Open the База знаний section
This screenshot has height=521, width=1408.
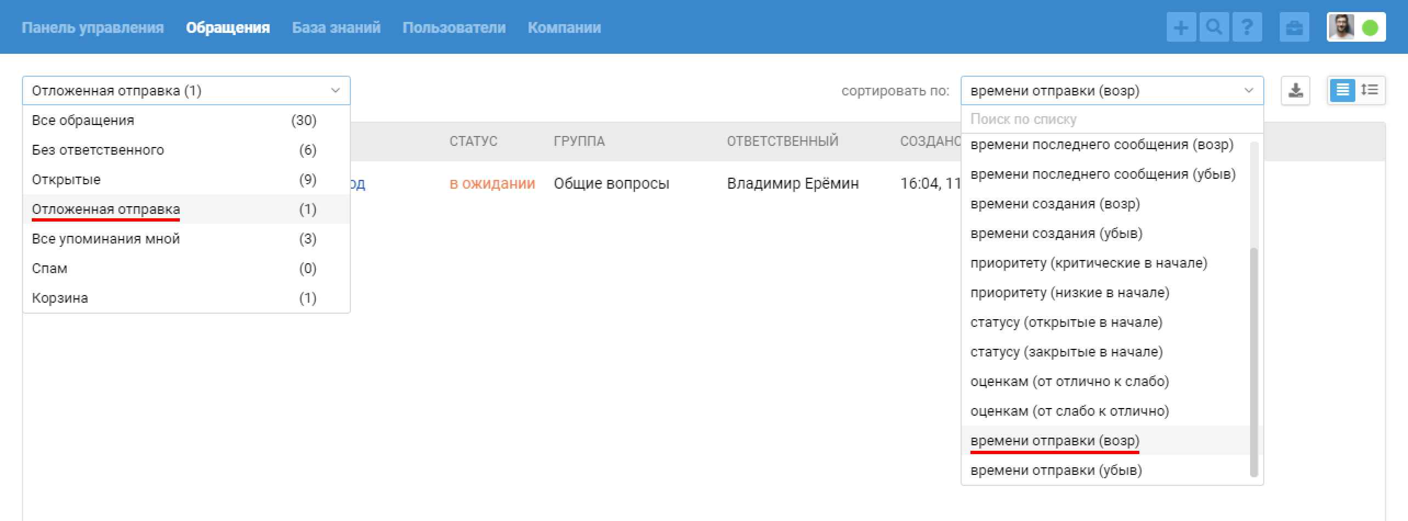(x=336, y=27)
